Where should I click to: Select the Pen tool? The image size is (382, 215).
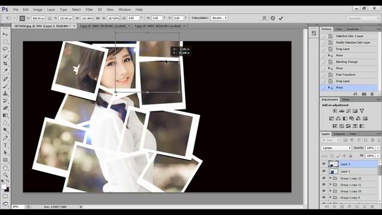[x=5, y=138]
